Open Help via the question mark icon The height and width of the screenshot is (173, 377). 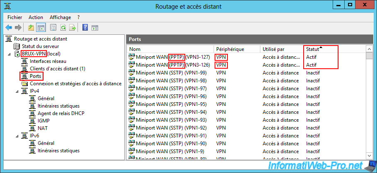[x=85, y=28]
